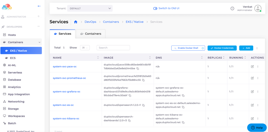Image resolution: width=268 pixels, height=132 pixels.
Task: Select ECS in the sidebar
Action: (x=13, y=58)
